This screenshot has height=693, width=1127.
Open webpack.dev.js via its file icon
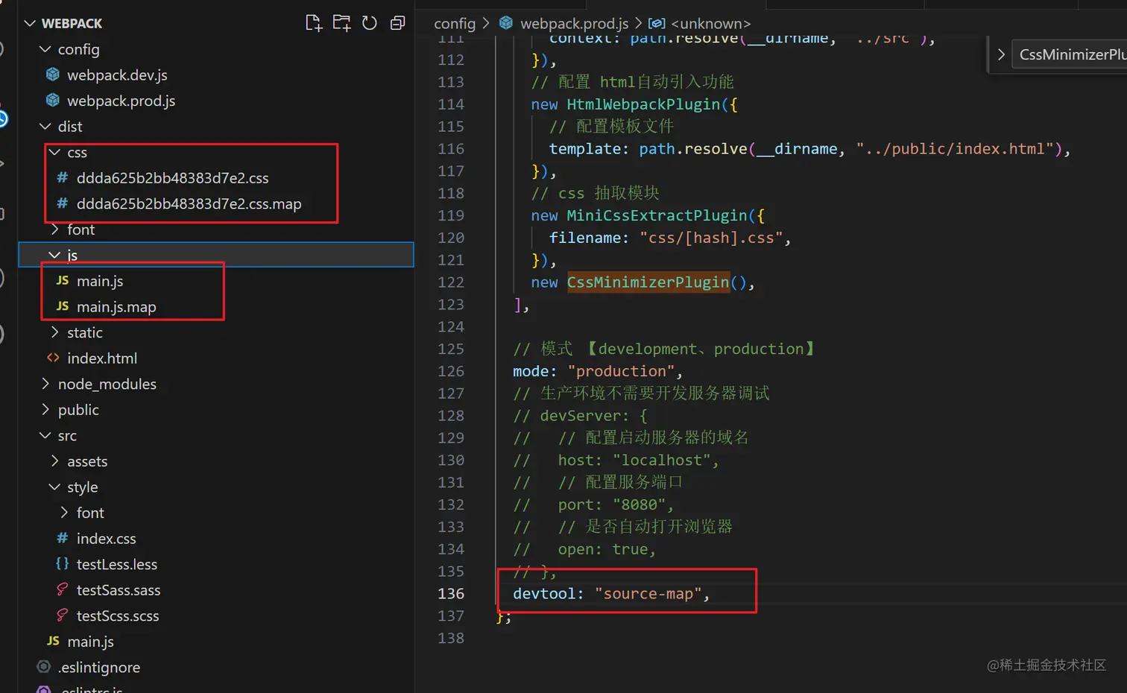[x=53, y=75]
